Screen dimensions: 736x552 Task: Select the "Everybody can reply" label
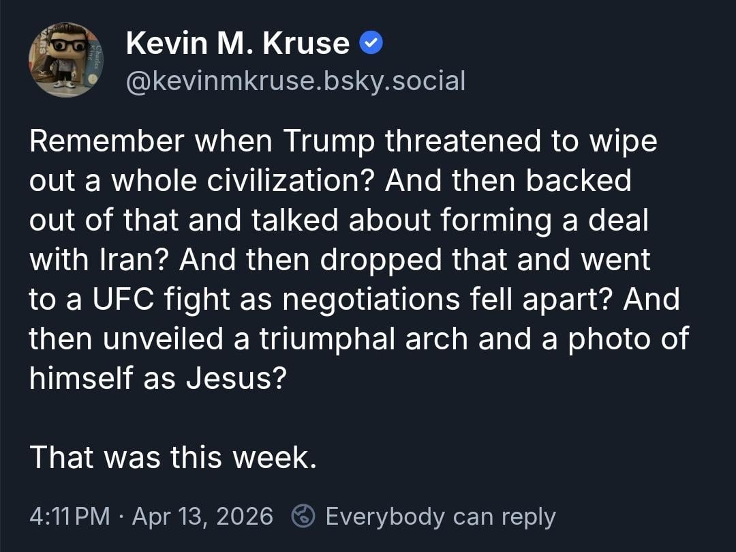(x=440, y=516)
